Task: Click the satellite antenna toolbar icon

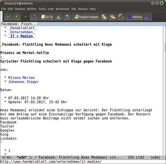Action: pos(121,17)
